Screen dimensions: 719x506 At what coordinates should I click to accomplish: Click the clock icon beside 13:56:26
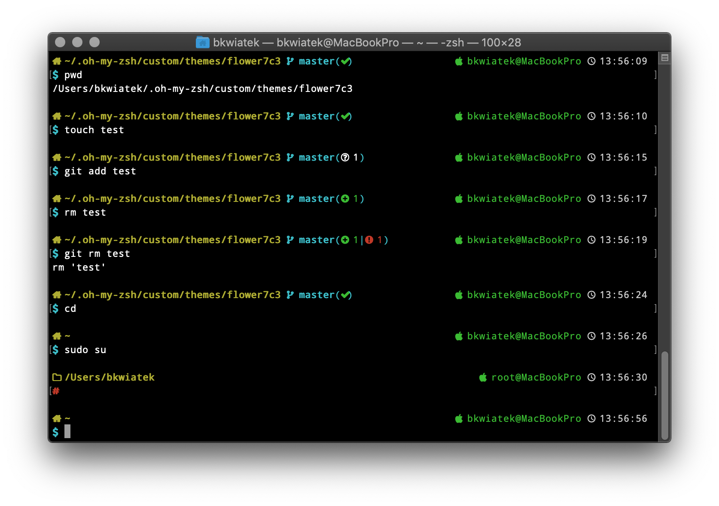[591, 336]
